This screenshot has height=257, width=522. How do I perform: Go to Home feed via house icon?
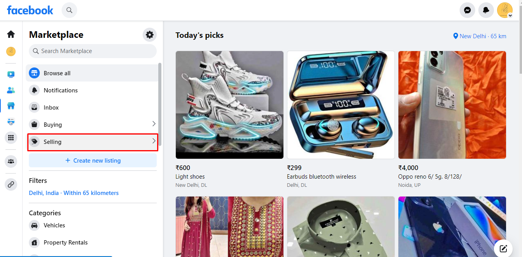[11, 34]
